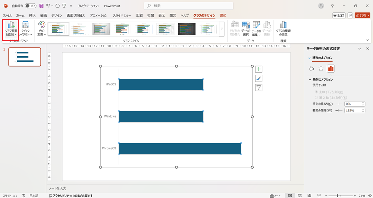Adjust the Gap Width (要素の間隔) slider
The height and width of the screenshot is (198, 373).
point(339,110)
